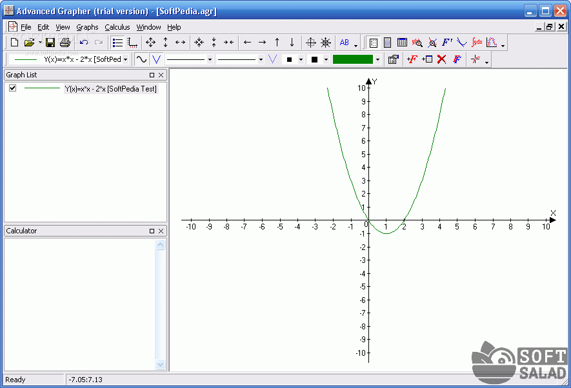
Task: Click the Undo arrow icon
Action: click(x=84, y=43)
